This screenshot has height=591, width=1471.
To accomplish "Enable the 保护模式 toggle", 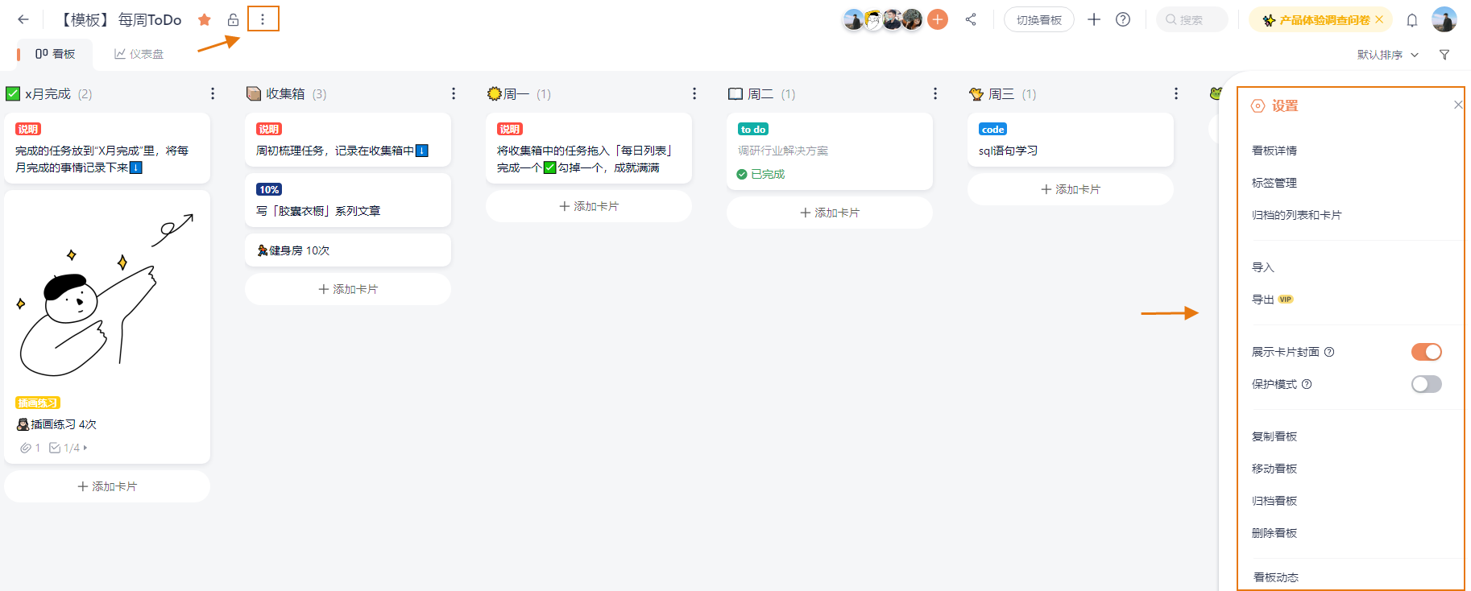I will pos(1426,384).
